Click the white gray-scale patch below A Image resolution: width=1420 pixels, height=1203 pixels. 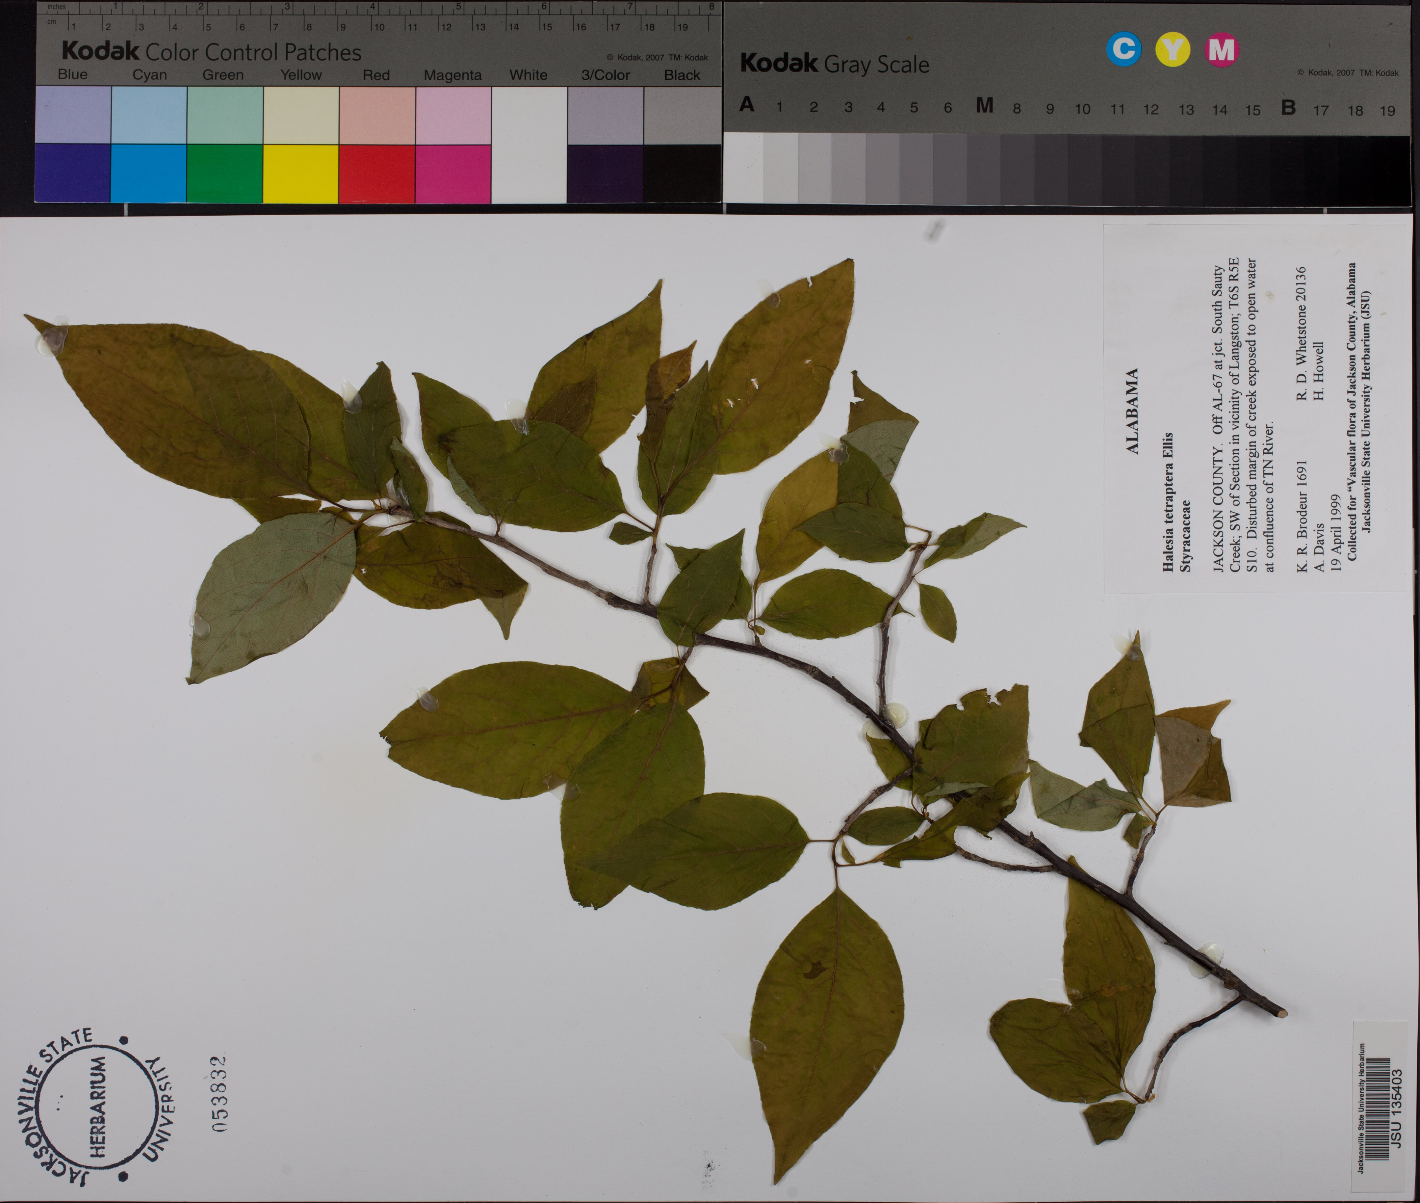pyautogui.click(x=743, y=168)
